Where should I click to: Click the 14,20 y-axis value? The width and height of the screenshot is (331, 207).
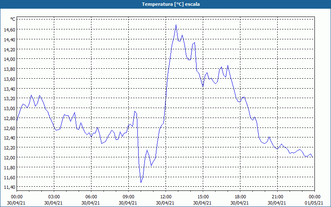click(x=10, y=49)
